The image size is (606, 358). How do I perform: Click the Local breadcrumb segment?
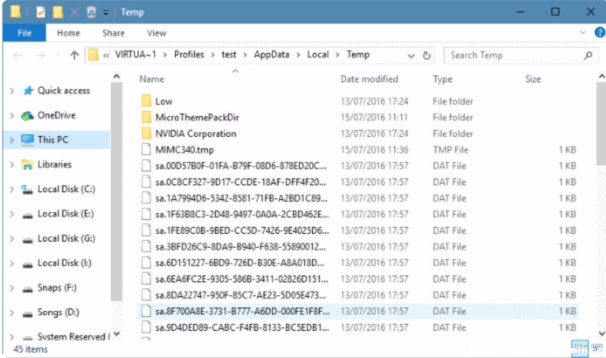pyautogui.click(x=317, y=55)
